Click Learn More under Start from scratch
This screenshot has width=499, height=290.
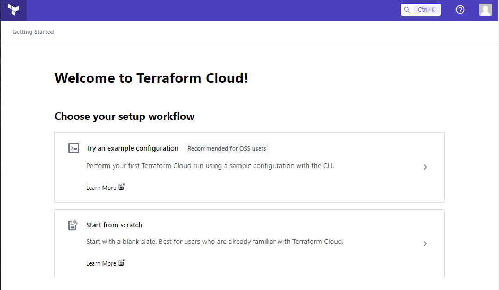(x=101, y=263)
